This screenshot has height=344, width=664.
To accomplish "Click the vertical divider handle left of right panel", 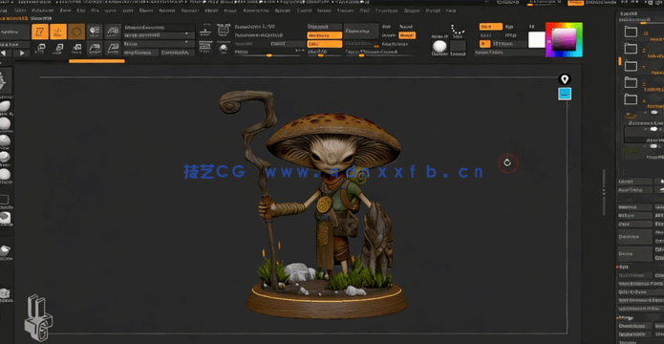I will 604,191.
